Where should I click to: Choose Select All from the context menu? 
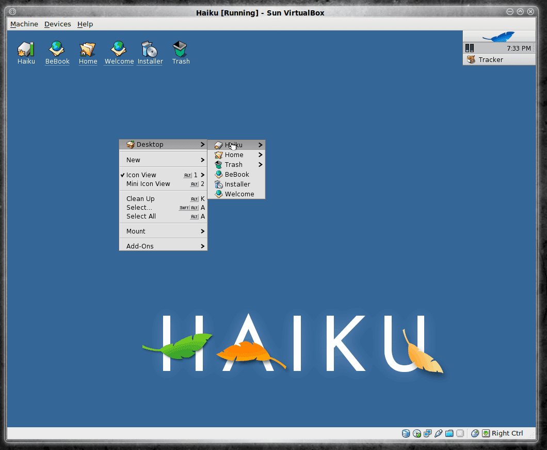click(141, 216)
